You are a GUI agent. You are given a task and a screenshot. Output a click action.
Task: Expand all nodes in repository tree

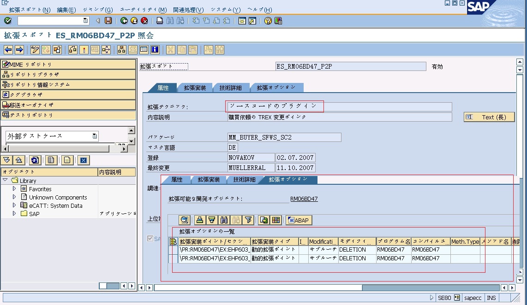point(7,160)
